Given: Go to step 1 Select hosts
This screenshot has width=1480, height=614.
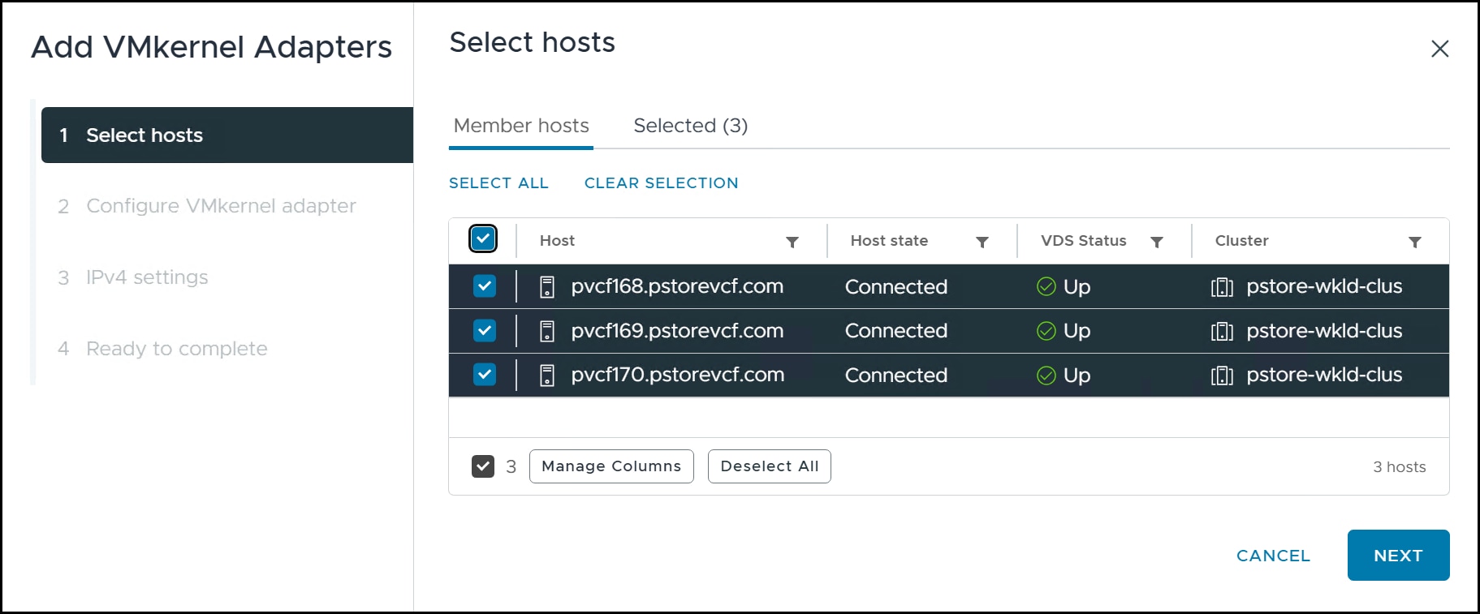Looking at the screenshot, I should click(227, 135).
